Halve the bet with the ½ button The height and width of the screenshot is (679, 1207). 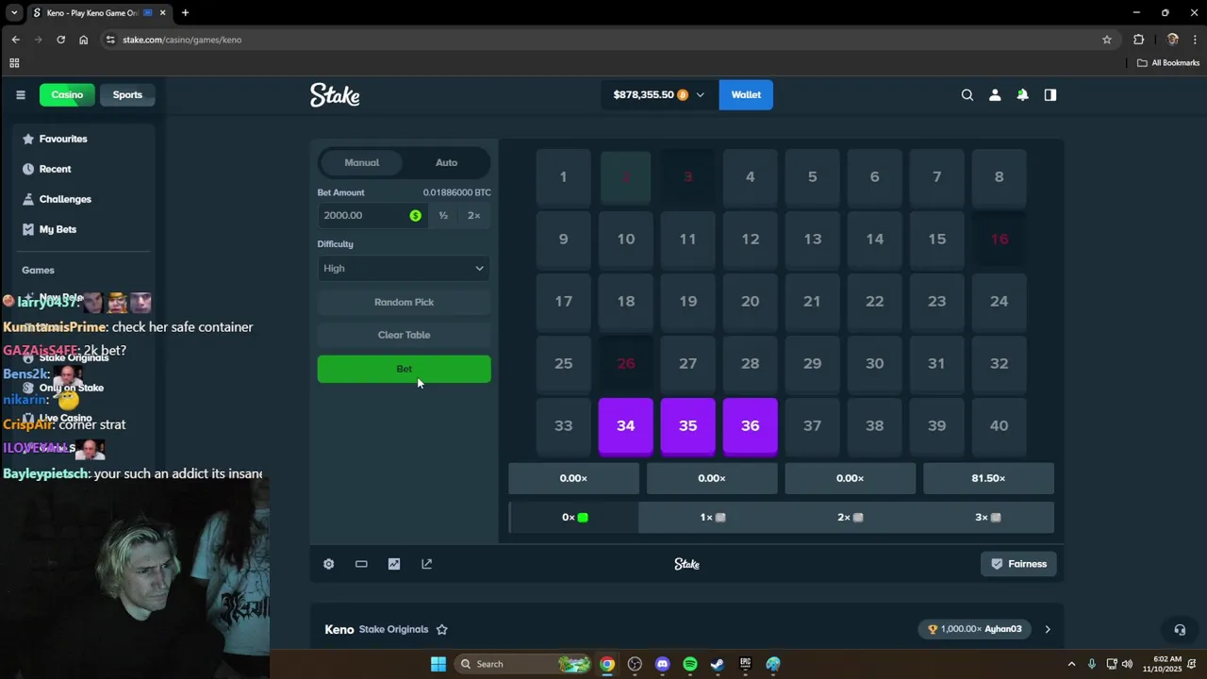[443, 215]
